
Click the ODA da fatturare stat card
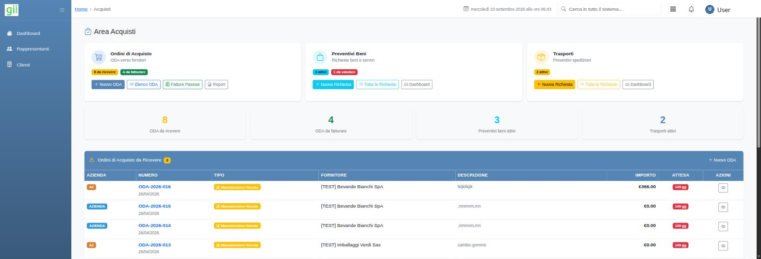(x=331, y=124)
